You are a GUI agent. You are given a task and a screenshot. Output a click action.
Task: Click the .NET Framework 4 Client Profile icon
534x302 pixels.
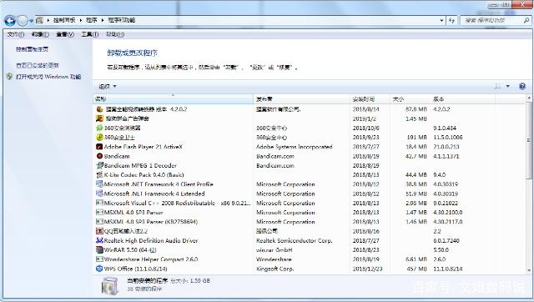pyautogui.click(x=99, y=184)
